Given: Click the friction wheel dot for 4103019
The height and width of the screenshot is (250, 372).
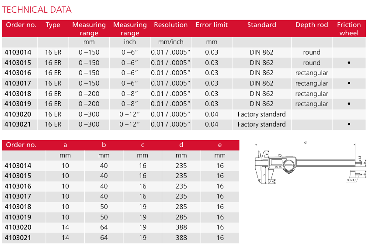Looking at the screenshot, I should tap(349, 104).
